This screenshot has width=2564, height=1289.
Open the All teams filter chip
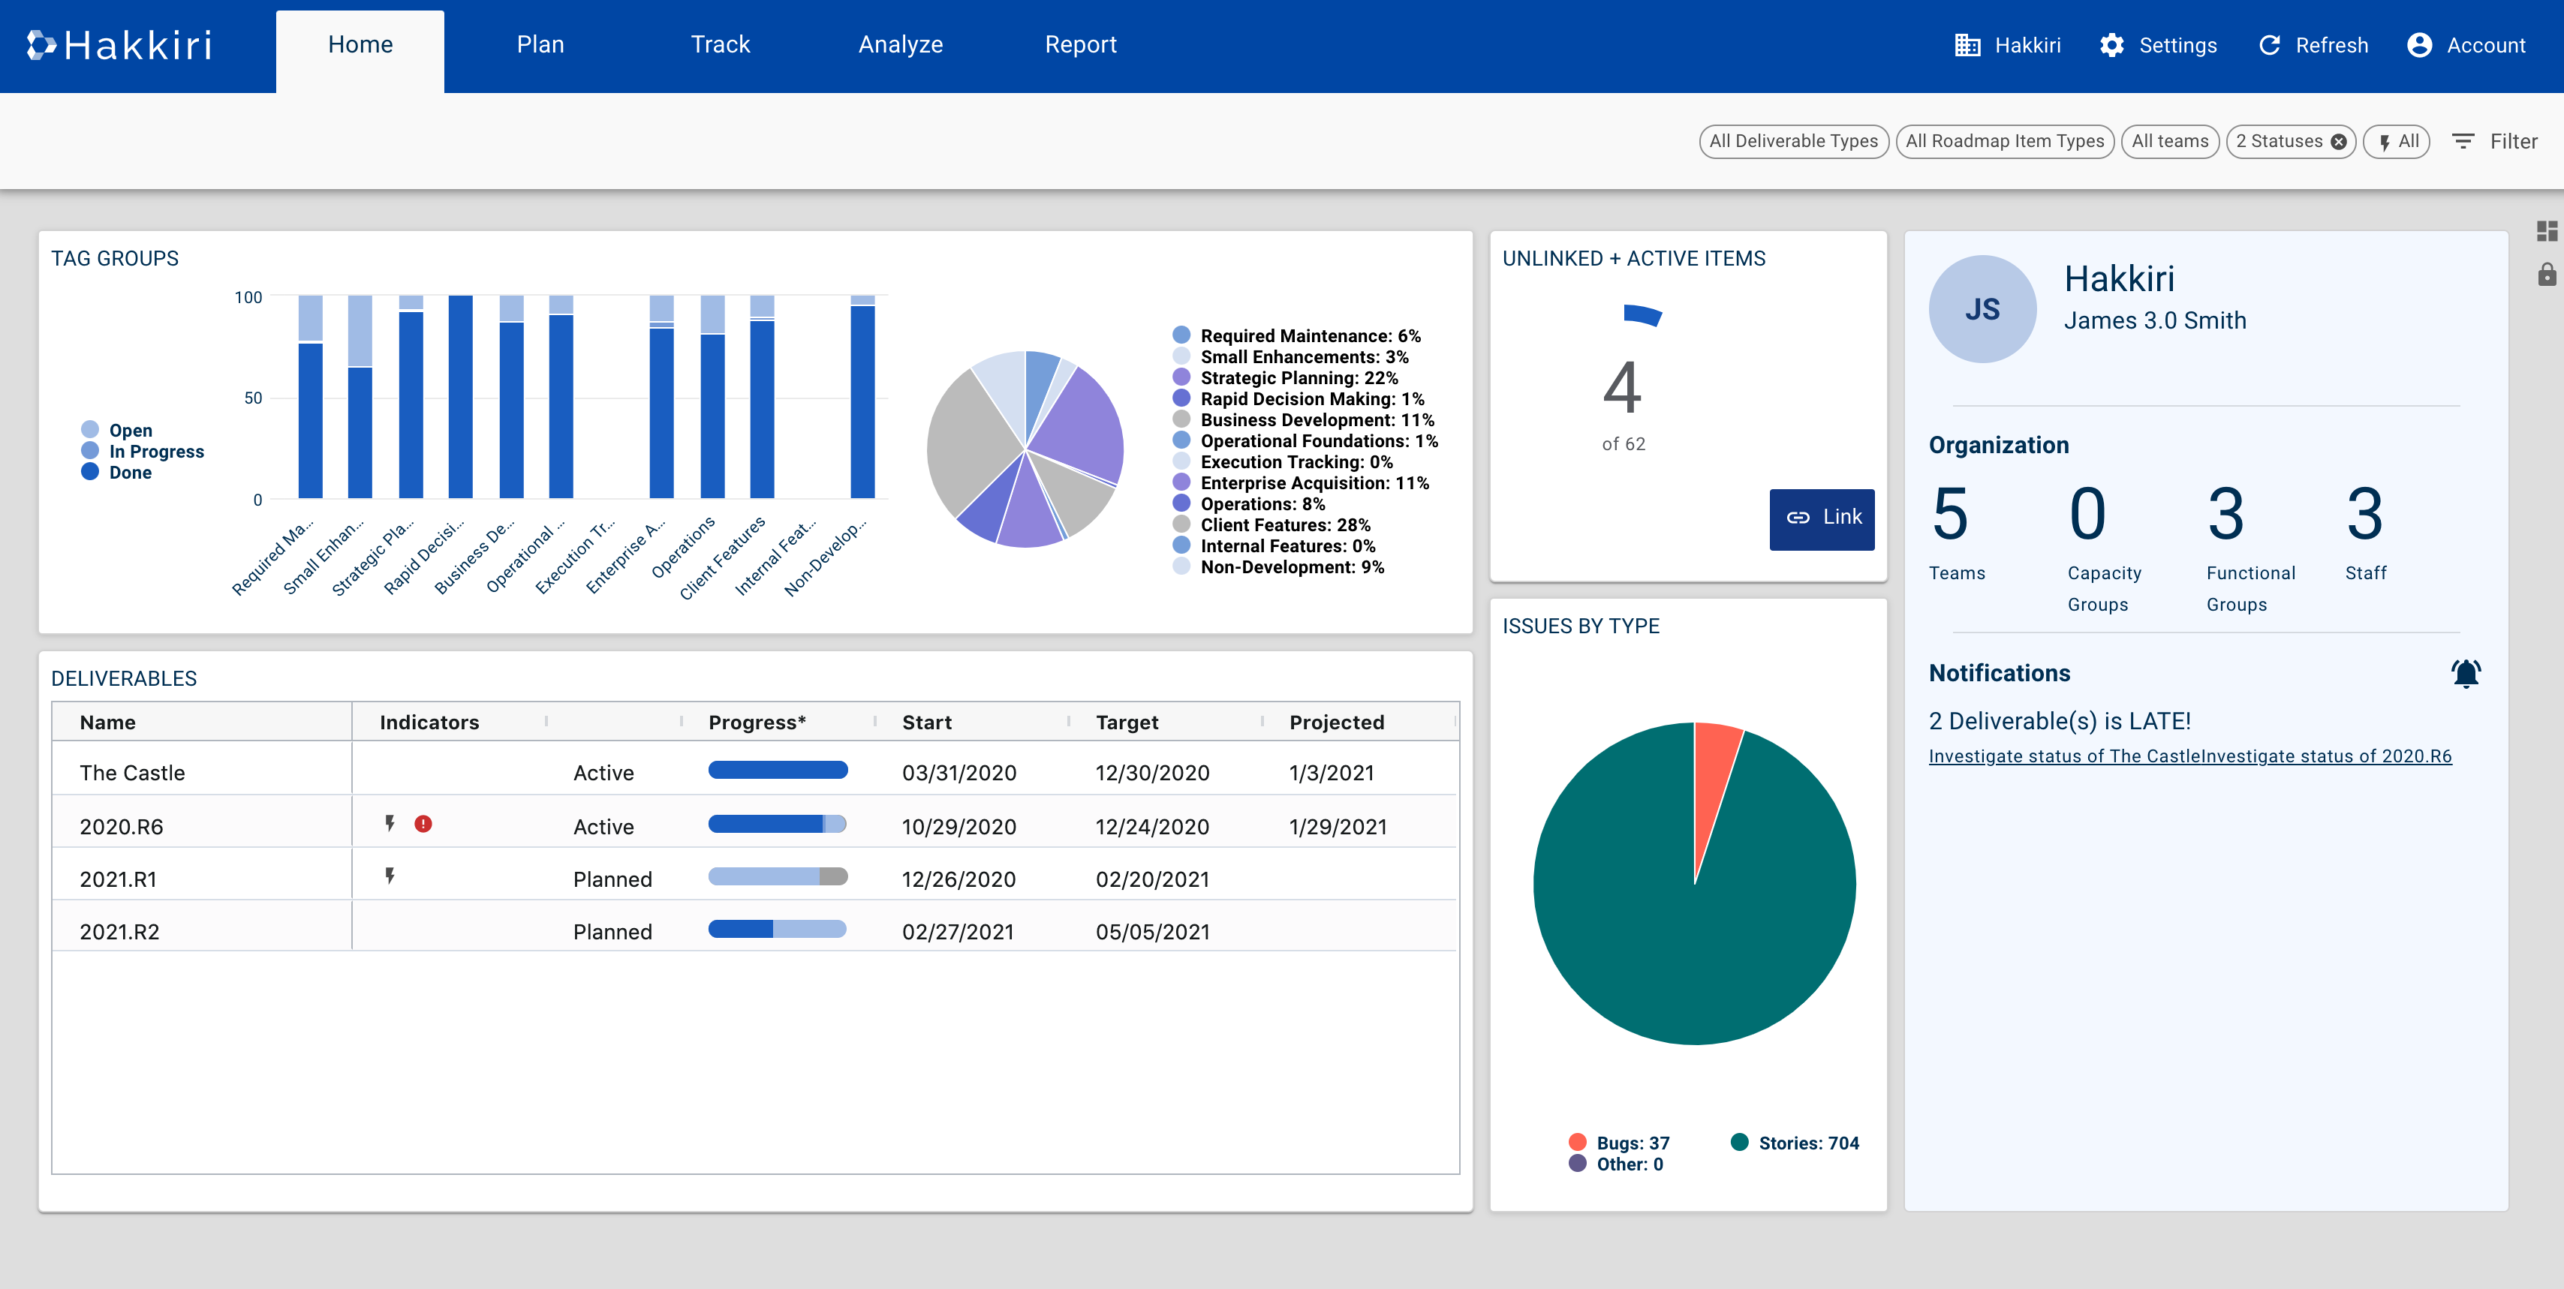click(2169, 141)
